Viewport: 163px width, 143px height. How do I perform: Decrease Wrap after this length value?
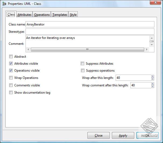153,79
